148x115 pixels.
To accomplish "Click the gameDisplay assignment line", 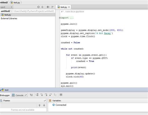I will (x=92, y=30).
